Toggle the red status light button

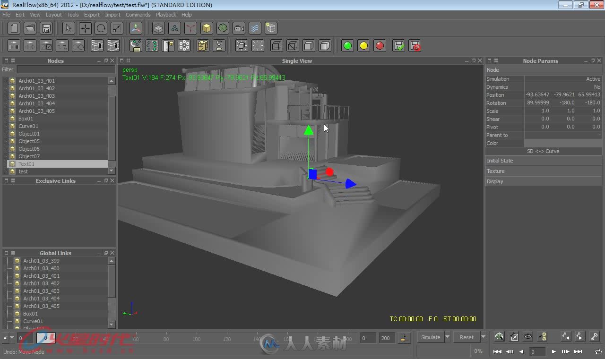point(380,46)
